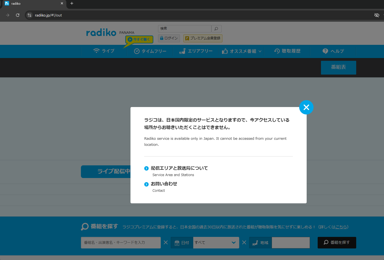This screenshot has height=260, width=384.
Task: Open the お問い合わせ contact link
Action: [164, 184]
